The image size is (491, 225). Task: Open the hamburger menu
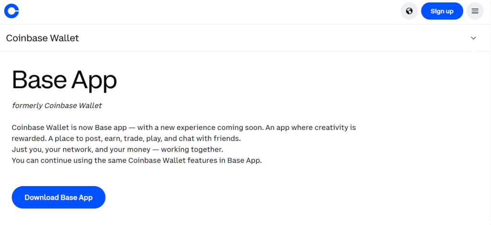[475, 11]
